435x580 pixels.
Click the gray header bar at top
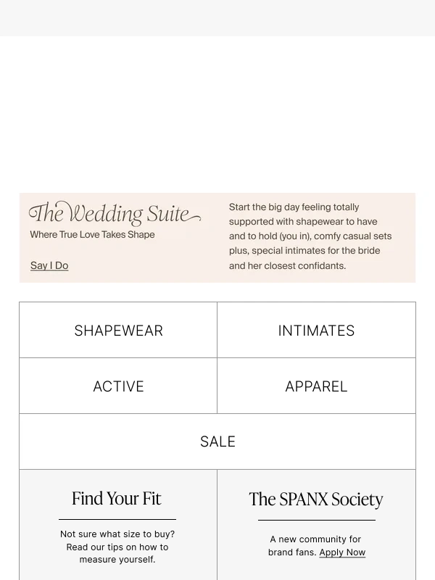tap(217, 17)
